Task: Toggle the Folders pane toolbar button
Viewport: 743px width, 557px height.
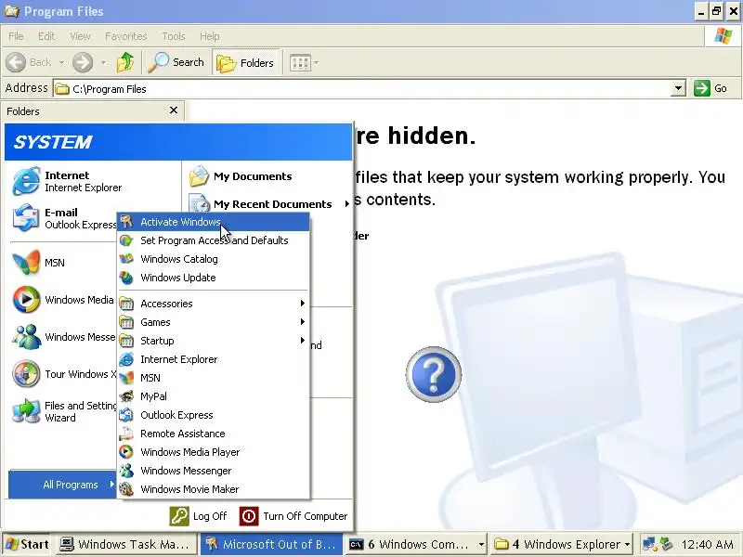Action: 245,62
